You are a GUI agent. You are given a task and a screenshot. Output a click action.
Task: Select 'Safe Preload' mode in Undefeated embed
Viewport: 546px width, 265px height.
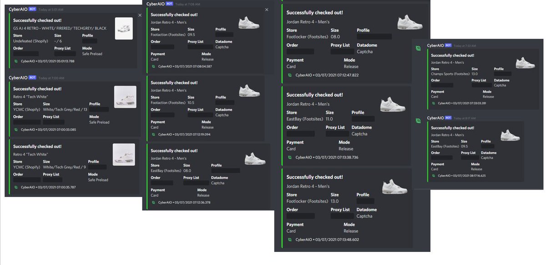[x=92, y=54]
